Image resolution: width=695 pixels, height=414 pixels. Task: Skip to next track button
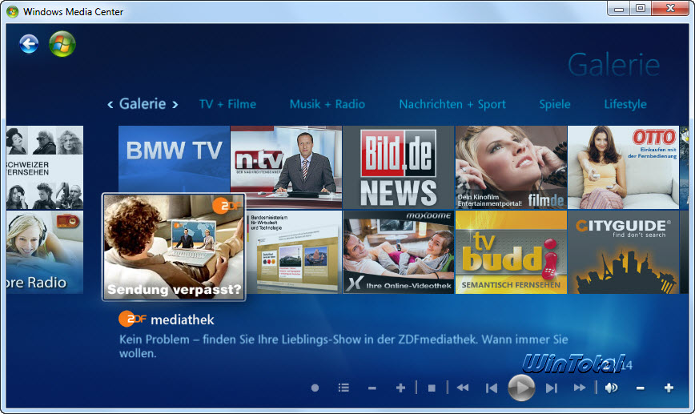552,388
